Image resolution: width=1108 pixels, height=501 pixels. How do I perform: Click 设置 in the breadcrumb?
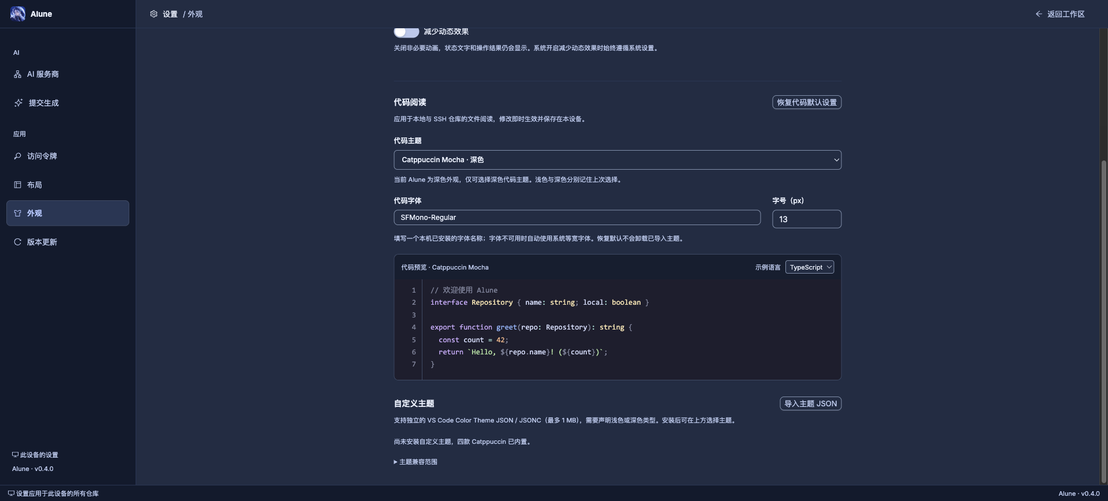click(x=170, y=14)
